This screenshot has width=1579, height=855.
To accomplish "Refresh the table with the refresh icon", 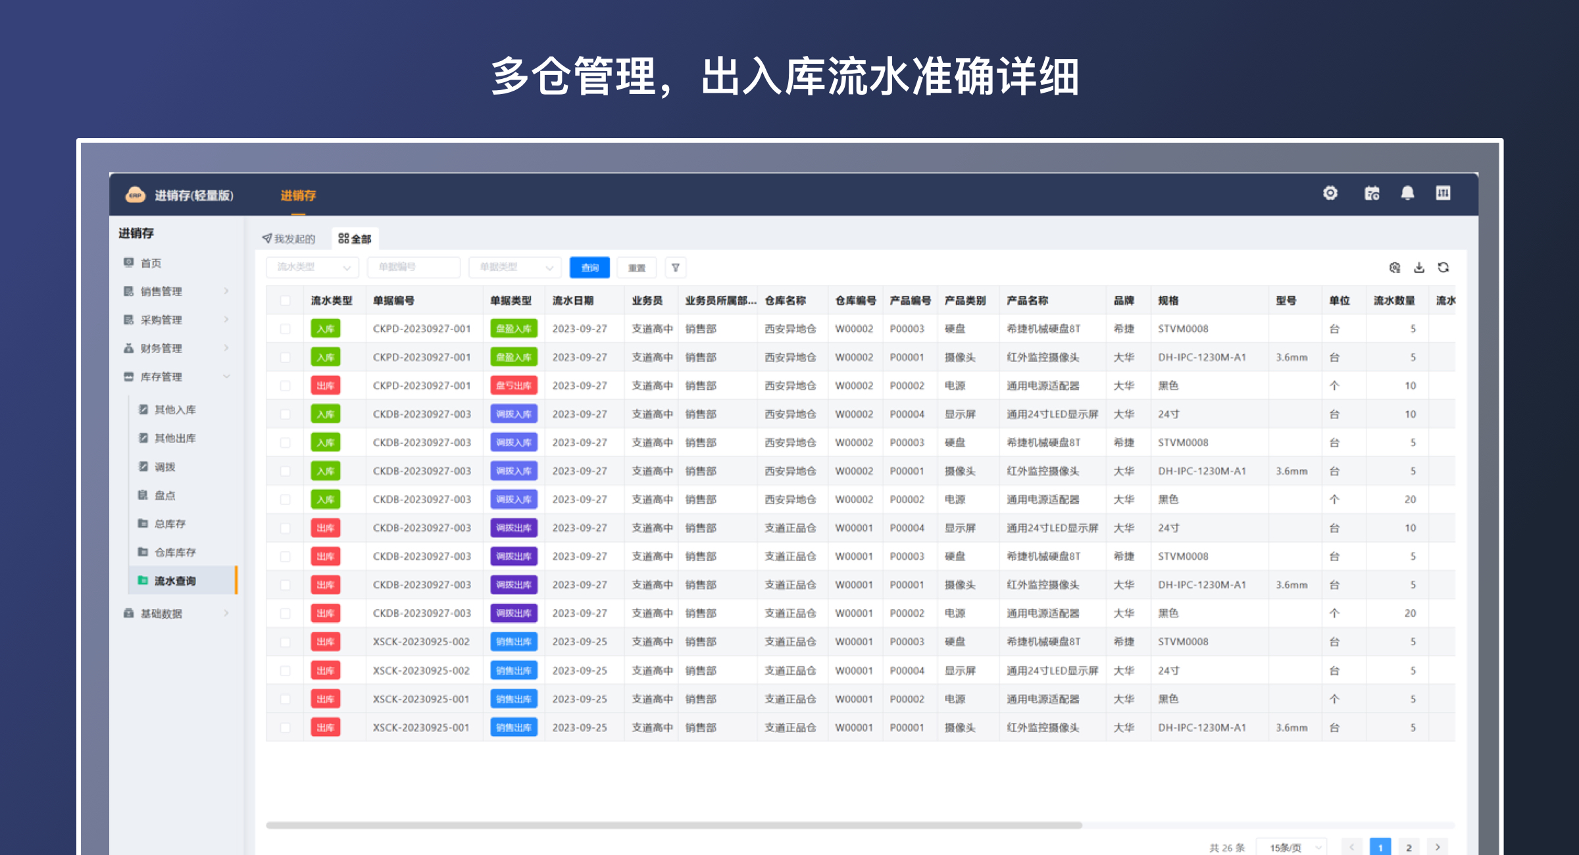I will pyautogui.click(x=1444, y=268).
